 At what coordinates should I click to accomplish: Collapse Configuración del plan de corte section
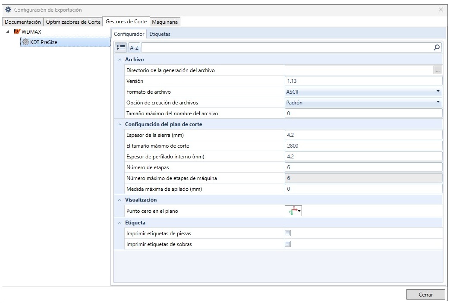(120, 124)
